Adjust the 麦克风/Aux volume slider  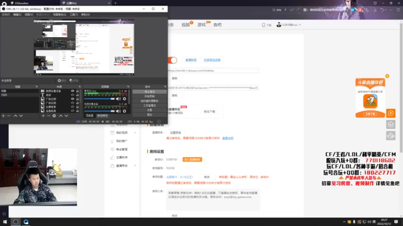[x=99, y=99]
